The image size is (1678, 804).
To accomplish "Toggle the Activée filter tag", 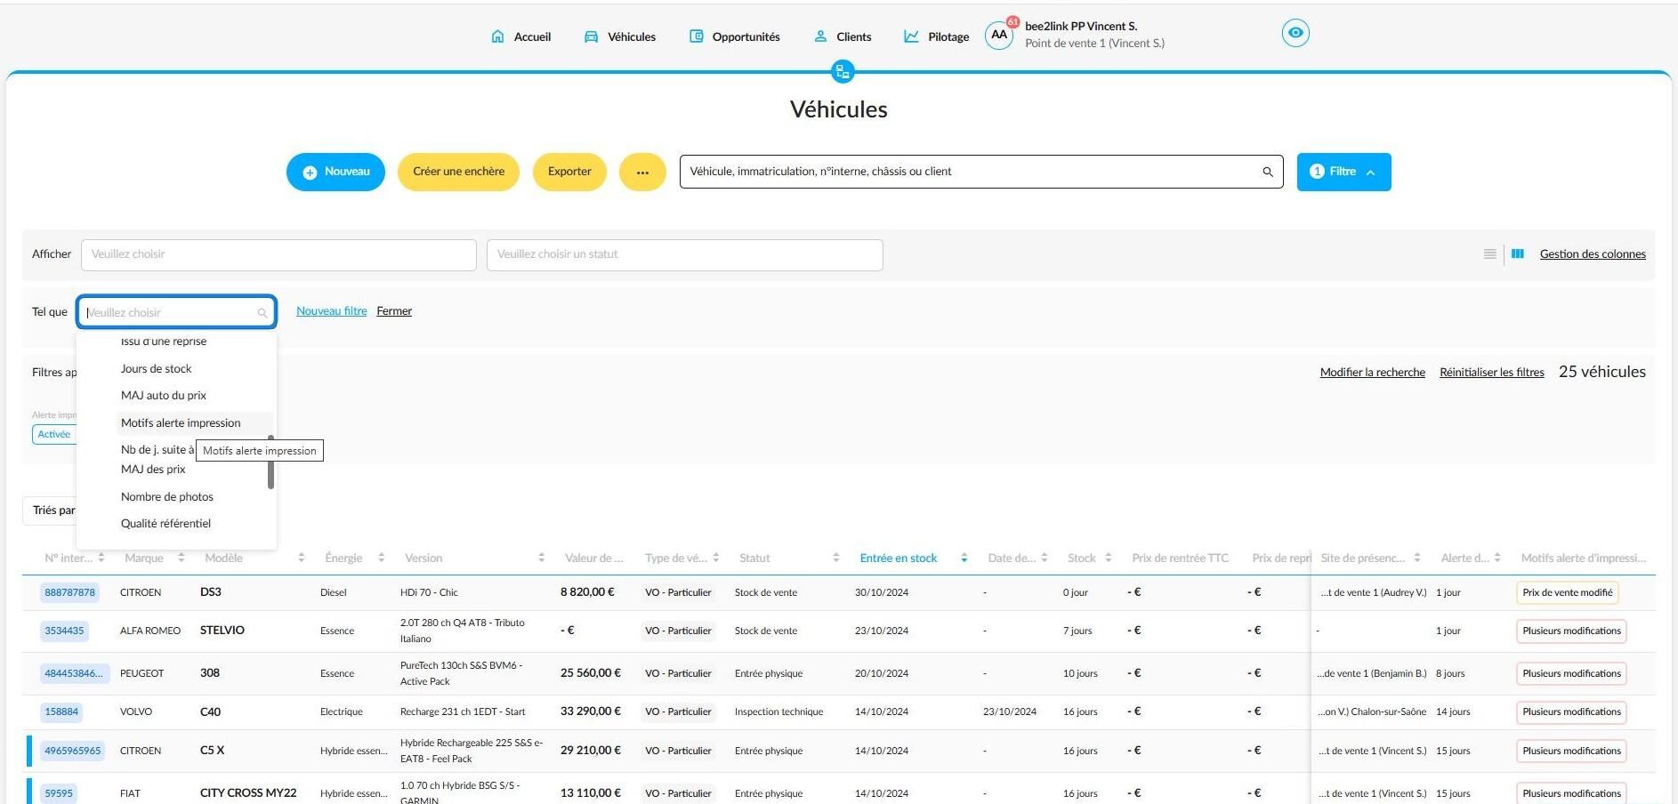I will click(x=54, y=434).
